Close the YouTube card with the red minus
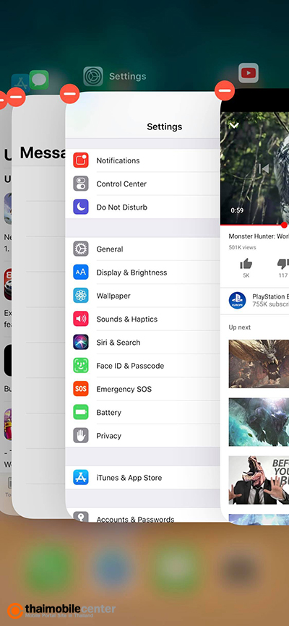Screen dimensions: 289x626 pos(225,90)
